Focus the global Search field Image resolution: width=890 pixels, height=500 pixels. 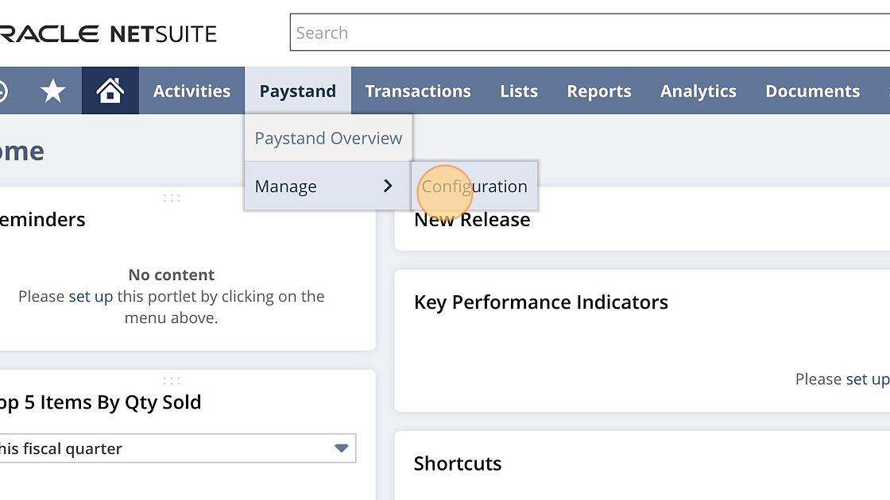point(590,33)
